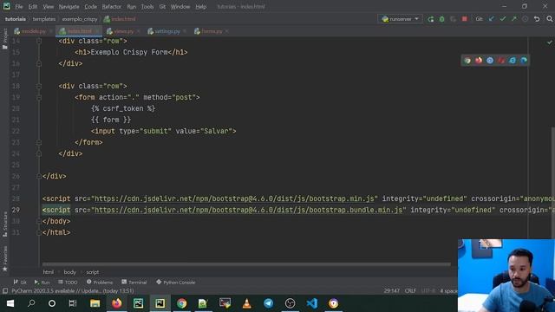
Task: Fold the closing form tag at line 23
Action: pos(39,142)
